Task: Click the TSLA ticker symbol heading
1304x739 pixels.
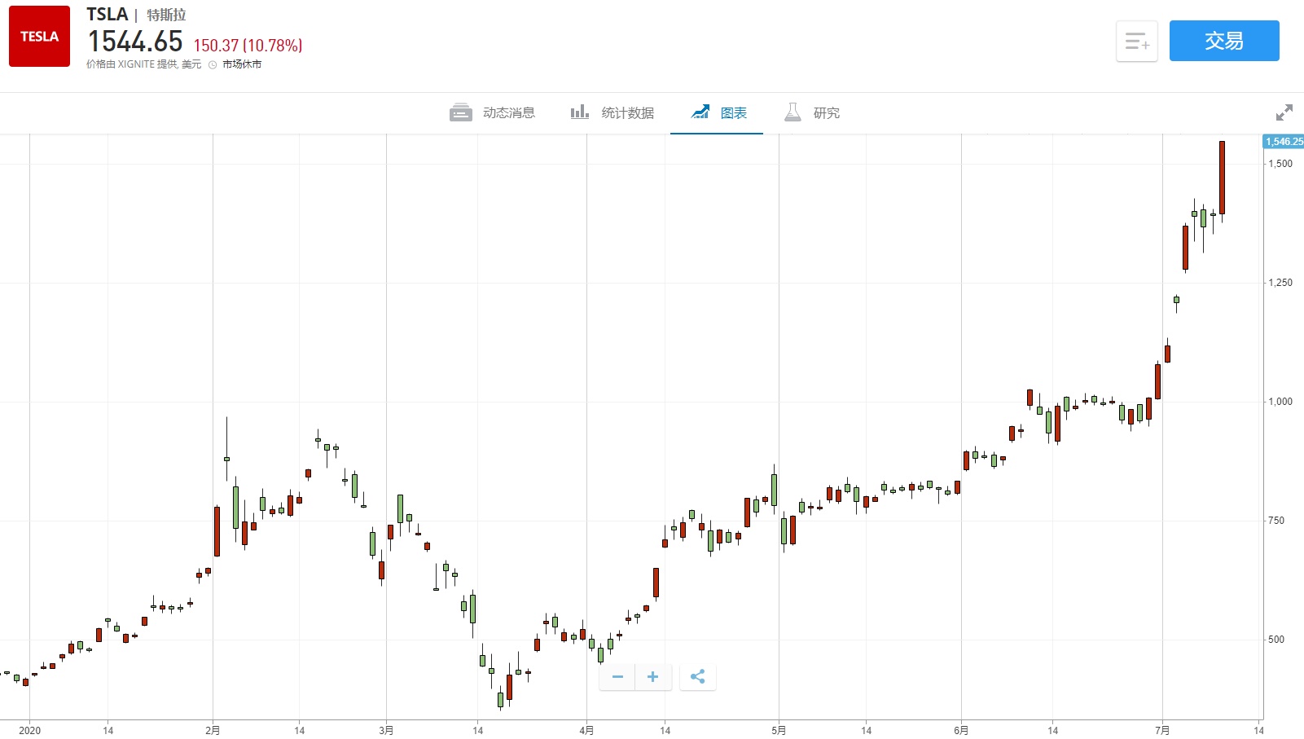Action: click(107, 15)
